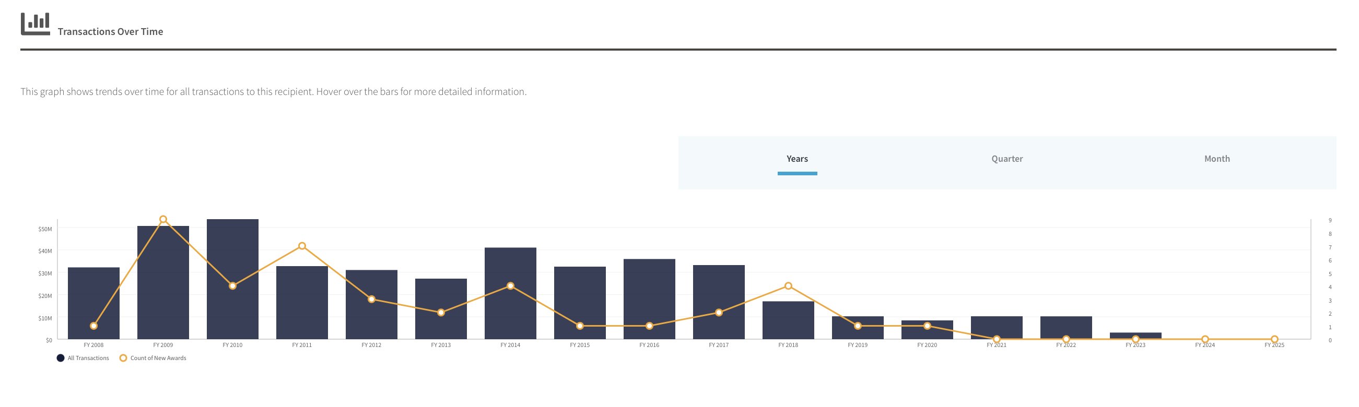
Task: Click the FY 2008 new awards line point
Action: coord(94,326)
